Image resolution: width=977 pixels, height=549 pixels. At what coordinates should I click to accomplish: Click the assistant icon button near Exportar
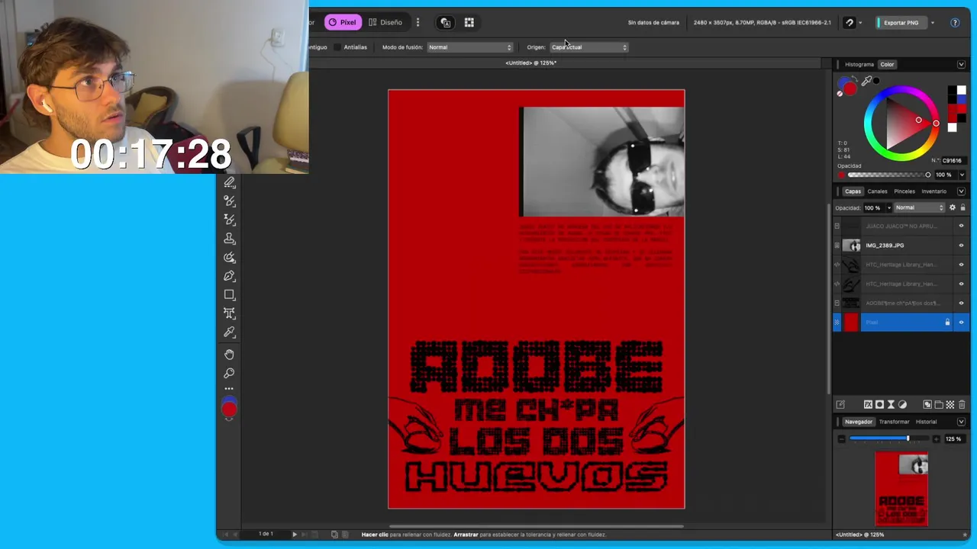(850, 23)
